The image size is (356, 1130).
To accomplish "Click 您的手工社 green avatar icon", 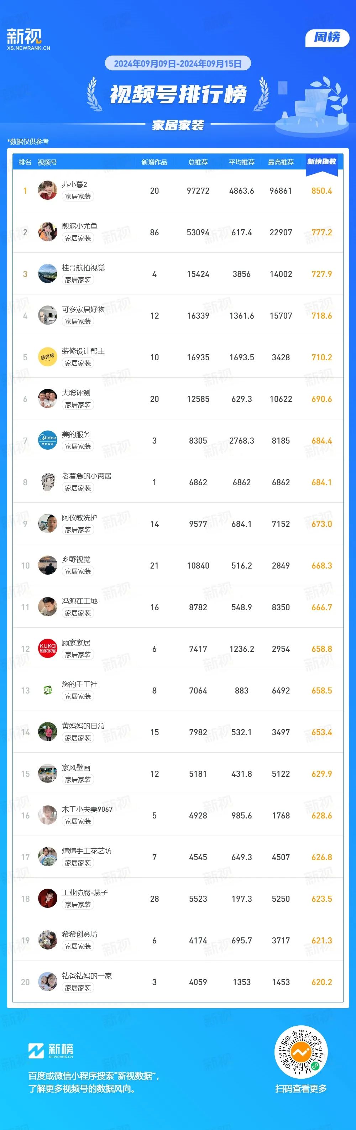I will [47, 690].
